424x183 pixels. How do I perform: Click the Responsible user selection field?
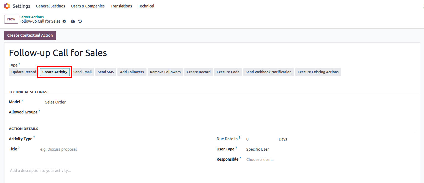point(277,160)
